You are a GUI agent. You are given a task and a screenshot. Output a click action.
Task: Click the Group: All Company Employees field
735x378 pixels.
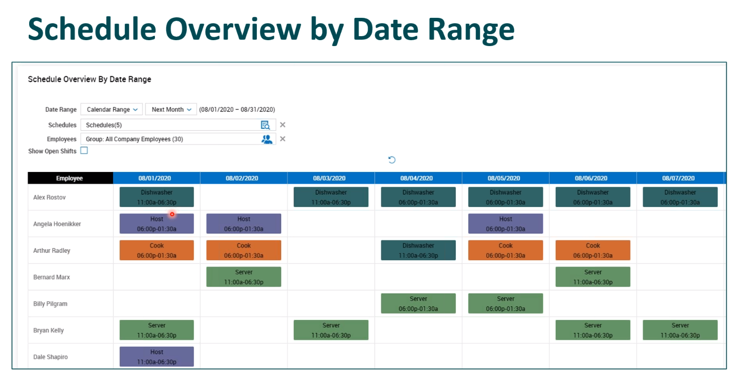point(178,139)
